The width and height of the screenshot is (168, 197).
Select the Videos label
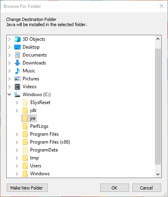pyautogui.click(x=30, y=87)
